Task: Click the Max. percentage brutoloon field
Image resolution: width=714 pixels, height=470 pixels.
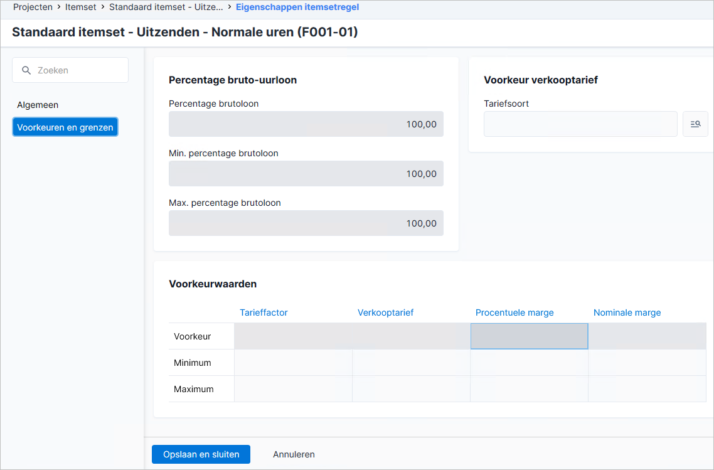Action: point(306,223)
